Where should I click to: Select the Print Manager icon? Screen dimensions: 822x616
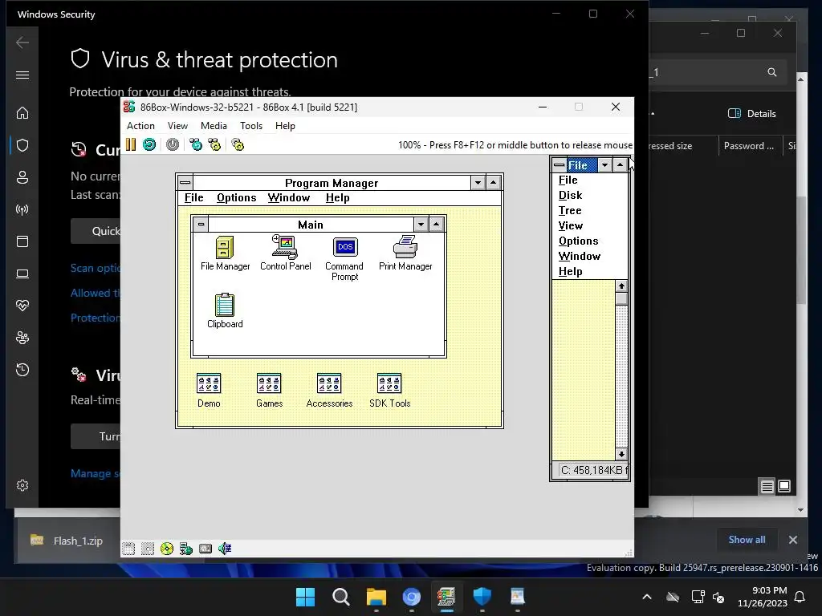pyautogui.click(x=405, y=253)
